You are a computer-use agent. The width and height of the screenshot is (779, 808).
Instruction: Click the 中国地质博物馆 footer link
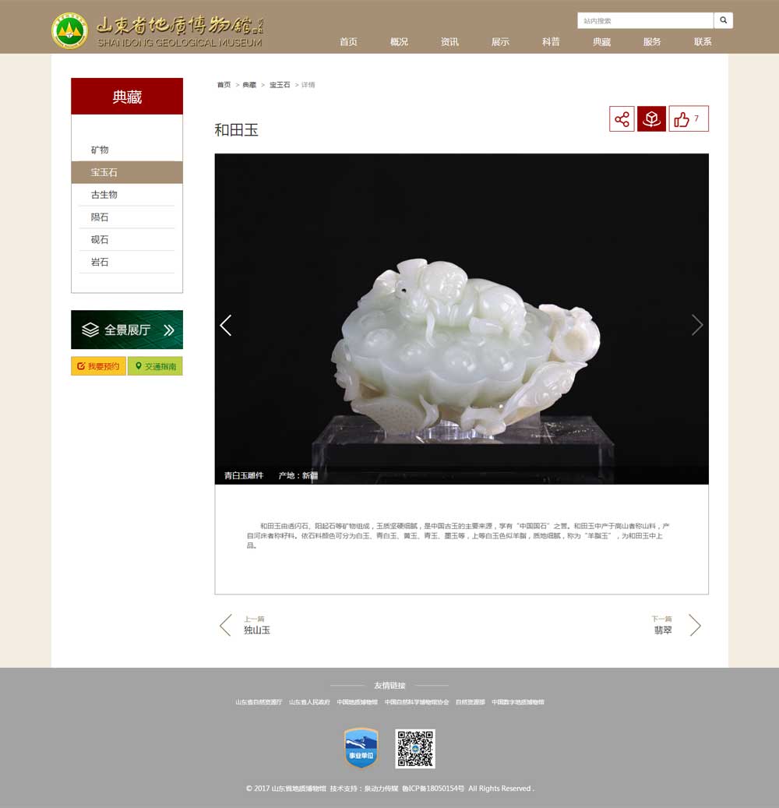tap(357, 702)
